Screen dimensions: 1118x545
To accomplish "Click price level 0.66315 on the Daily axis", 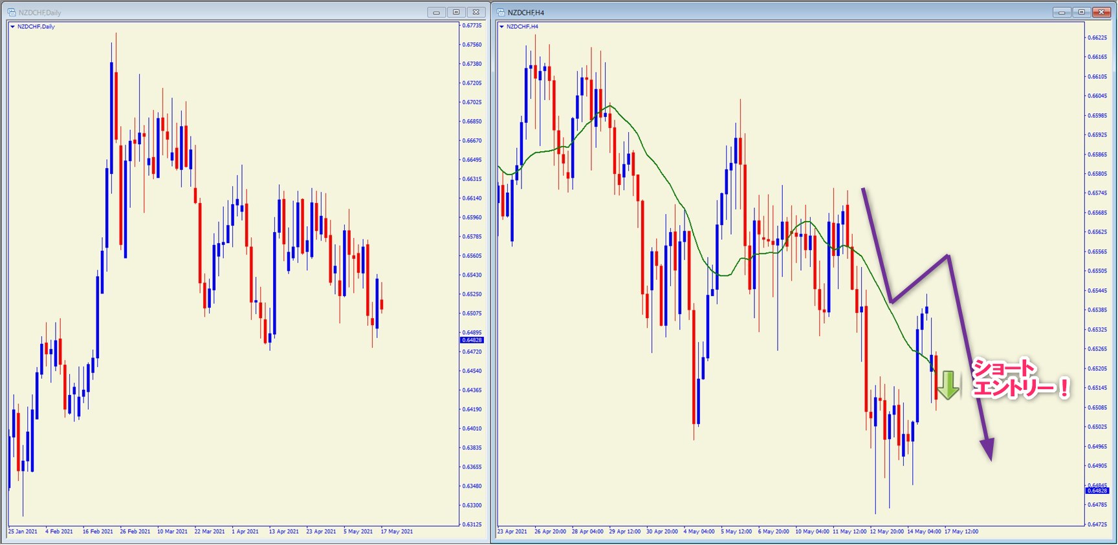I will 472,179.
